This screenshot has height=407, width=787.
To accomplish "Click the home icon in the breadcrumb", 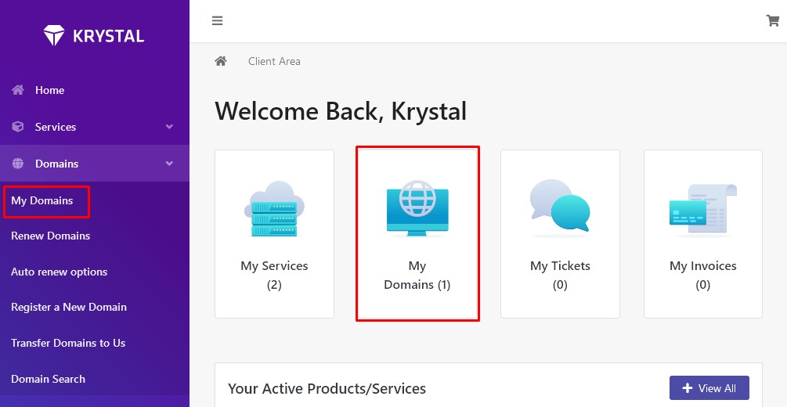I will click(221, 61).
